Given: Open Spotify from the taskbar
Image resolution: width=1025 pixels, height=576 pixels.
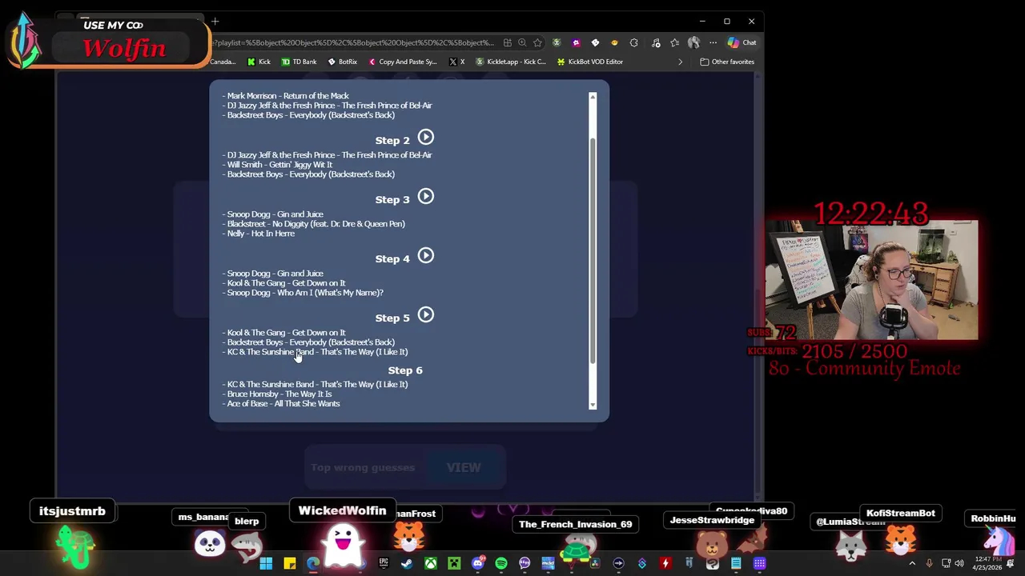Looking at the screenshot, I should 501,563.
